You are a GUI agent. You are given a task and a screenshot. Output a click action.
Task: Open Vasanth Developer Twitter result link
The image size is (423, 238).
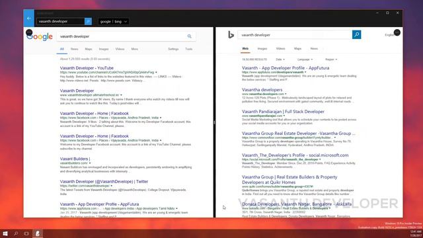pos(104,181)
